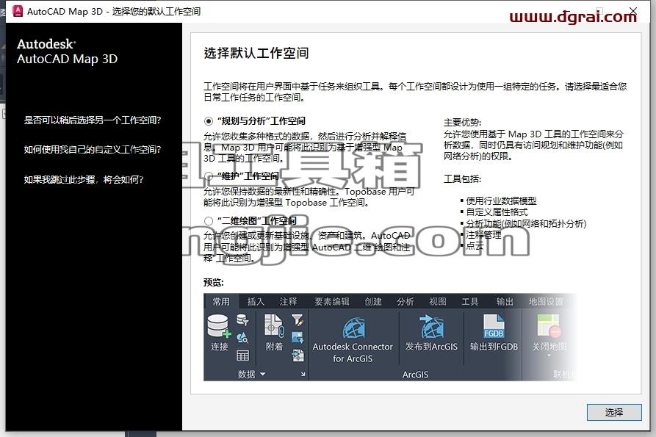
Task: Go to the 创建 ribbon tab
Action: point(372,302)
